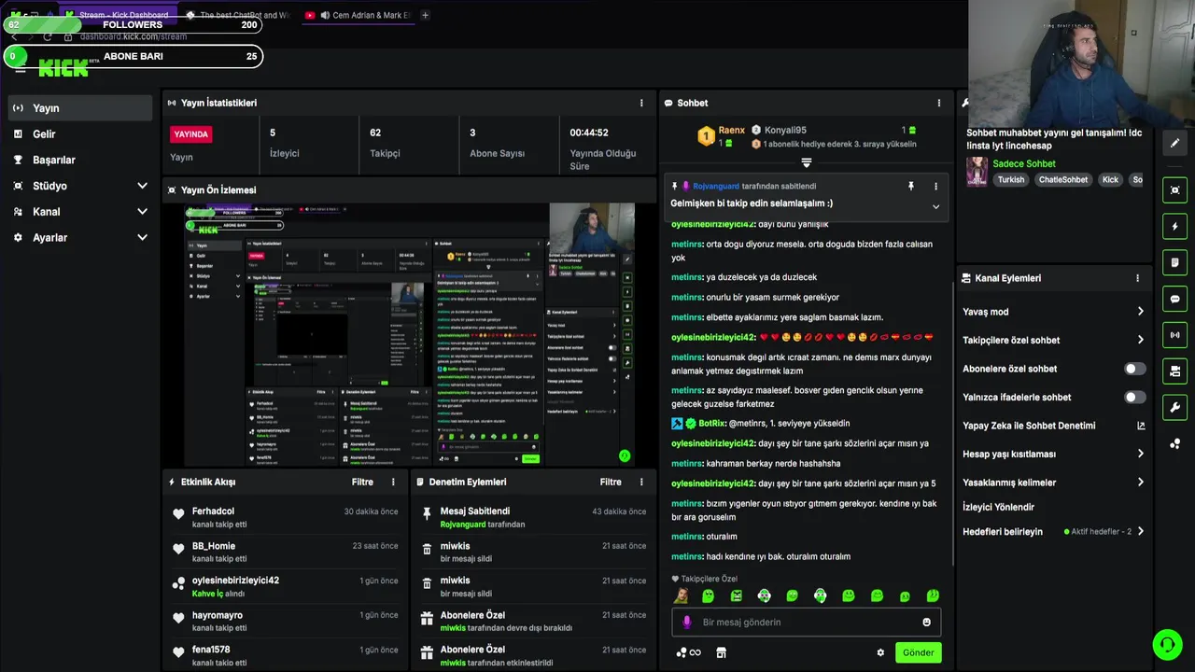Screen dimensions: 1195x672
Task: Click the Kick logo
Action: [63, 68]
